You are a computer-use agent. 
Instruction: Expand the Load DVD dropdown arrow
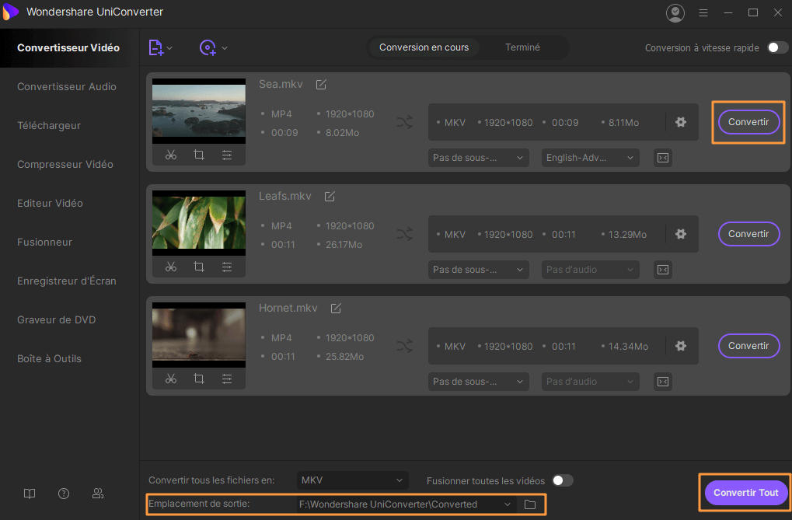pyautogui.click(x=225, y=48)
